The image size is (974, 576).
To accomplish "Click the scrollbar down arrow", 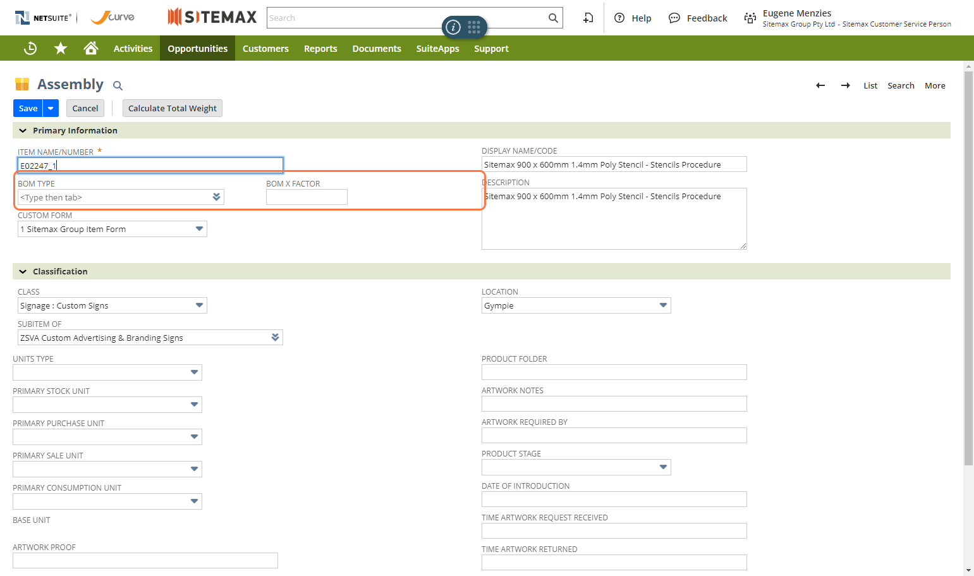I will pyautogui.click(x=968, y=571).
